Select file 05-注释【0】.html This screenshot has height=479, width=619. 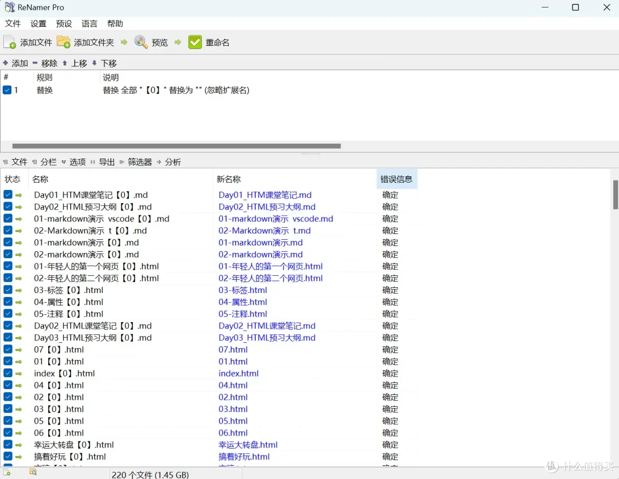click(x=69, y=314)
